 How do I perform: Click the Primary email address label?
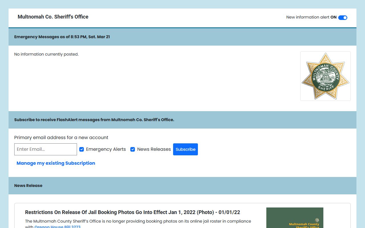61,137
